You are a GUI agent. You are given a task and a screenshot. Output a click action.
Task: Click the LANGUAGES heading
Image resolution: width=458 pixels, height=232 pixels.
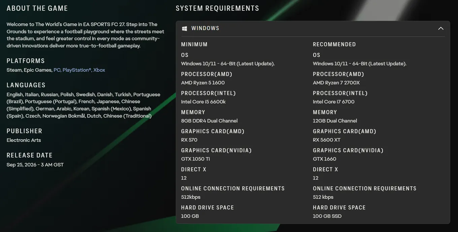[x=26, y=85]
